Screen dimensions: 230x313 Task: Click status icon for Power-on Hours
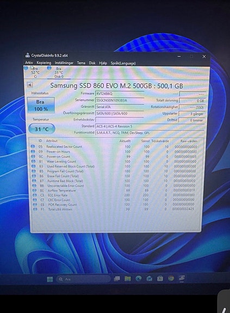[33, 151]
